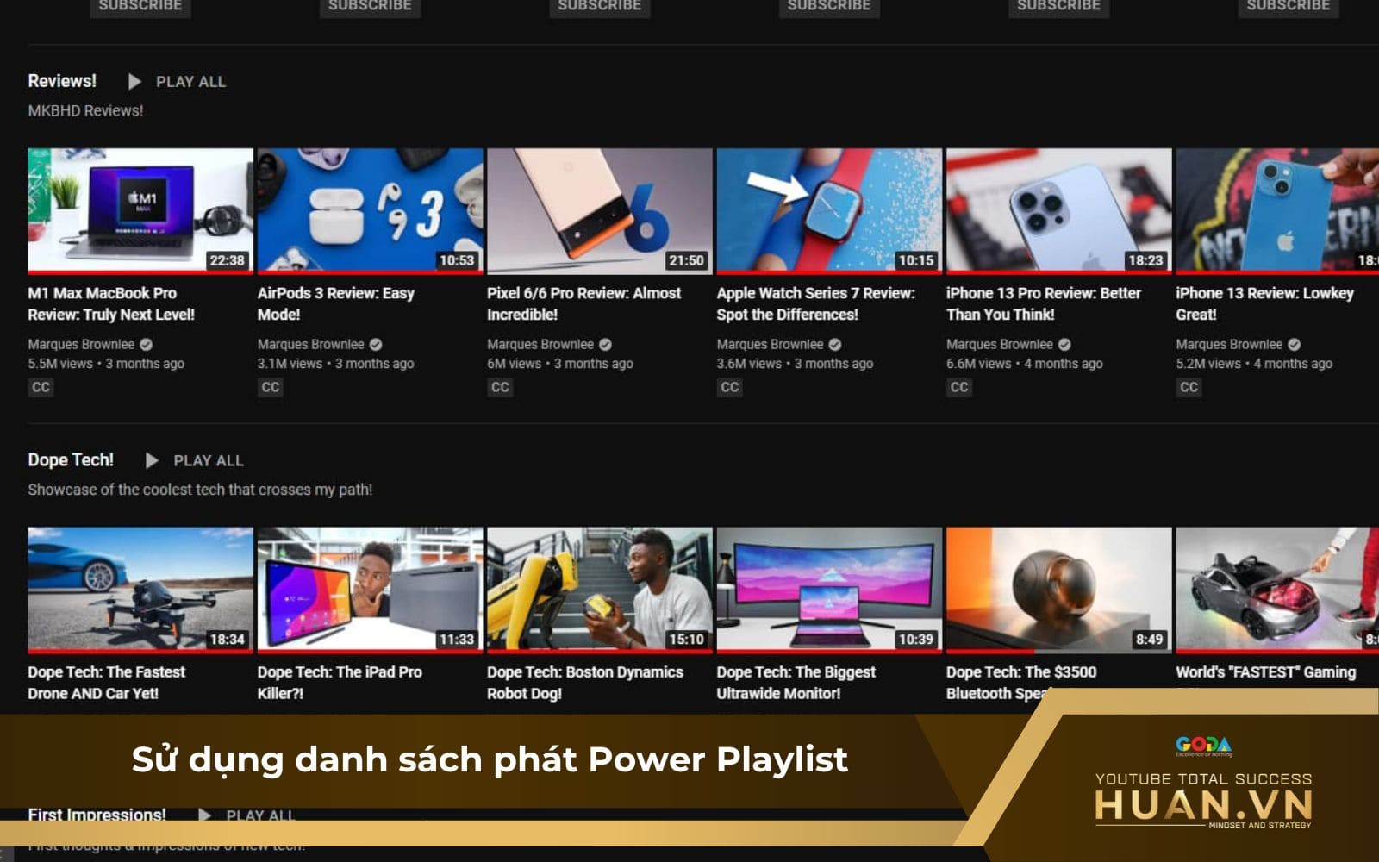
Task: Click CC badge under iPhone 13 Pro video
Action: pyautogui.click(x=959, y=388)
